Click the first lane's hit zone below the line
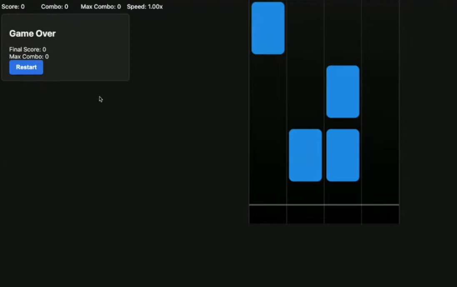Screen dimensions: 457x287 coord(268,215)
